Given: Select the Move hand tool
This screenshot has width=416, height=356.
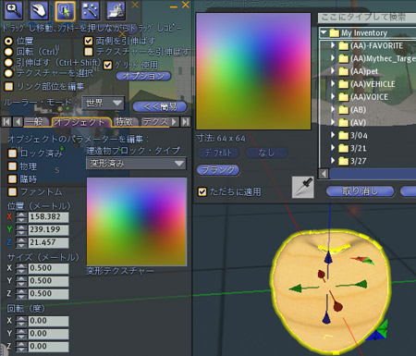Looking at the screenshot, I should [40, 10].
